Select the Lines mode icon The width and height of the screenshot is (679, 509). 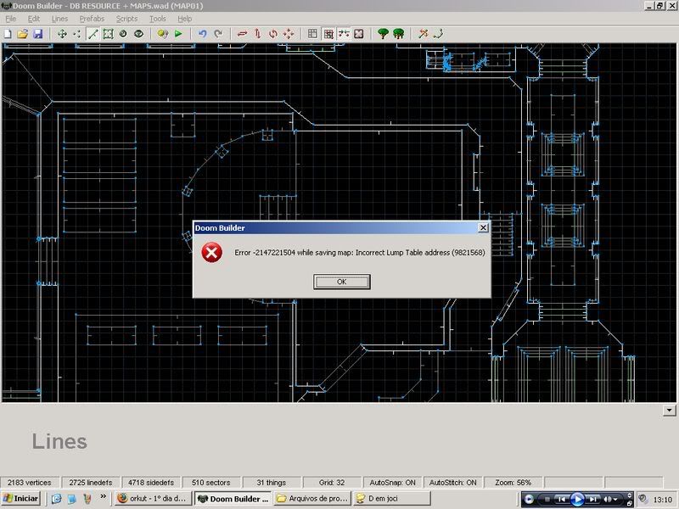point(93,34)
